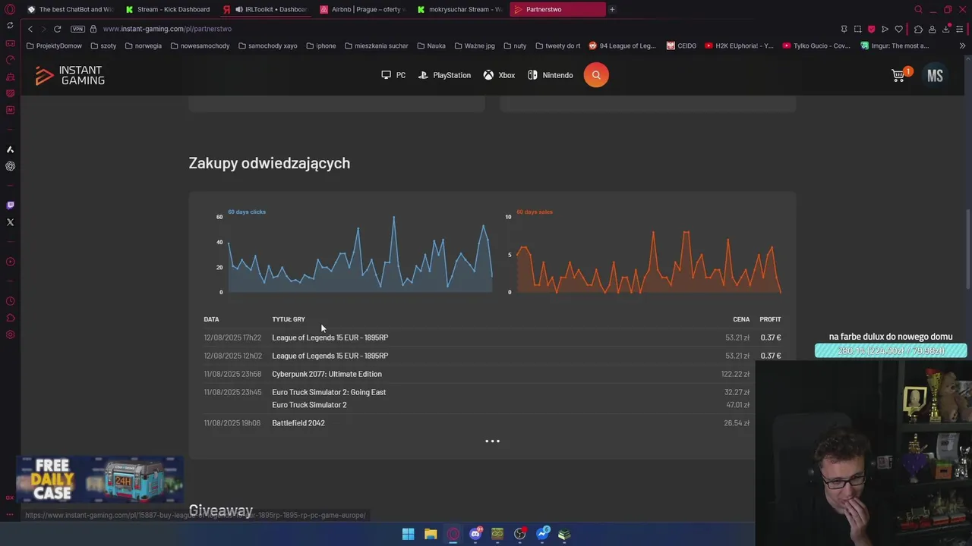Viewport: 972px width, 546px height.
Task: Open PlayStation category in header
Action: [x=444, y=75]
